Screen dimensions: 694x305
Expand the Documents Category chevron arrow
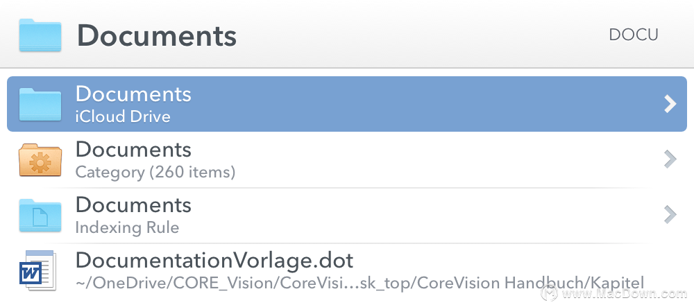[x=670, y=159]
